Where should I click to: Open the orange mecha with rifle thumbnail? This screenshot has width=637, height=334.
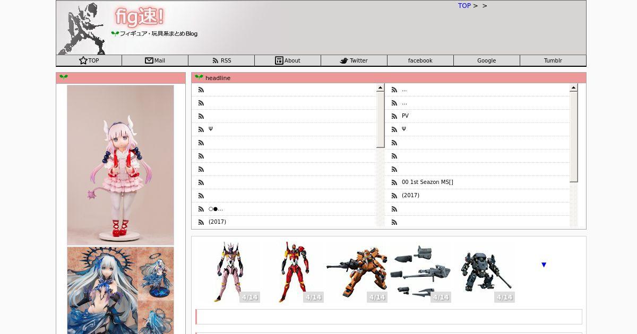click(356, 272)
